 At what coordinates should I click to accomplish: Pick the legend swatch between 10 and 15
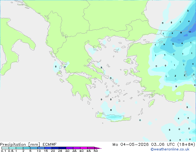(x=41, y=148)
